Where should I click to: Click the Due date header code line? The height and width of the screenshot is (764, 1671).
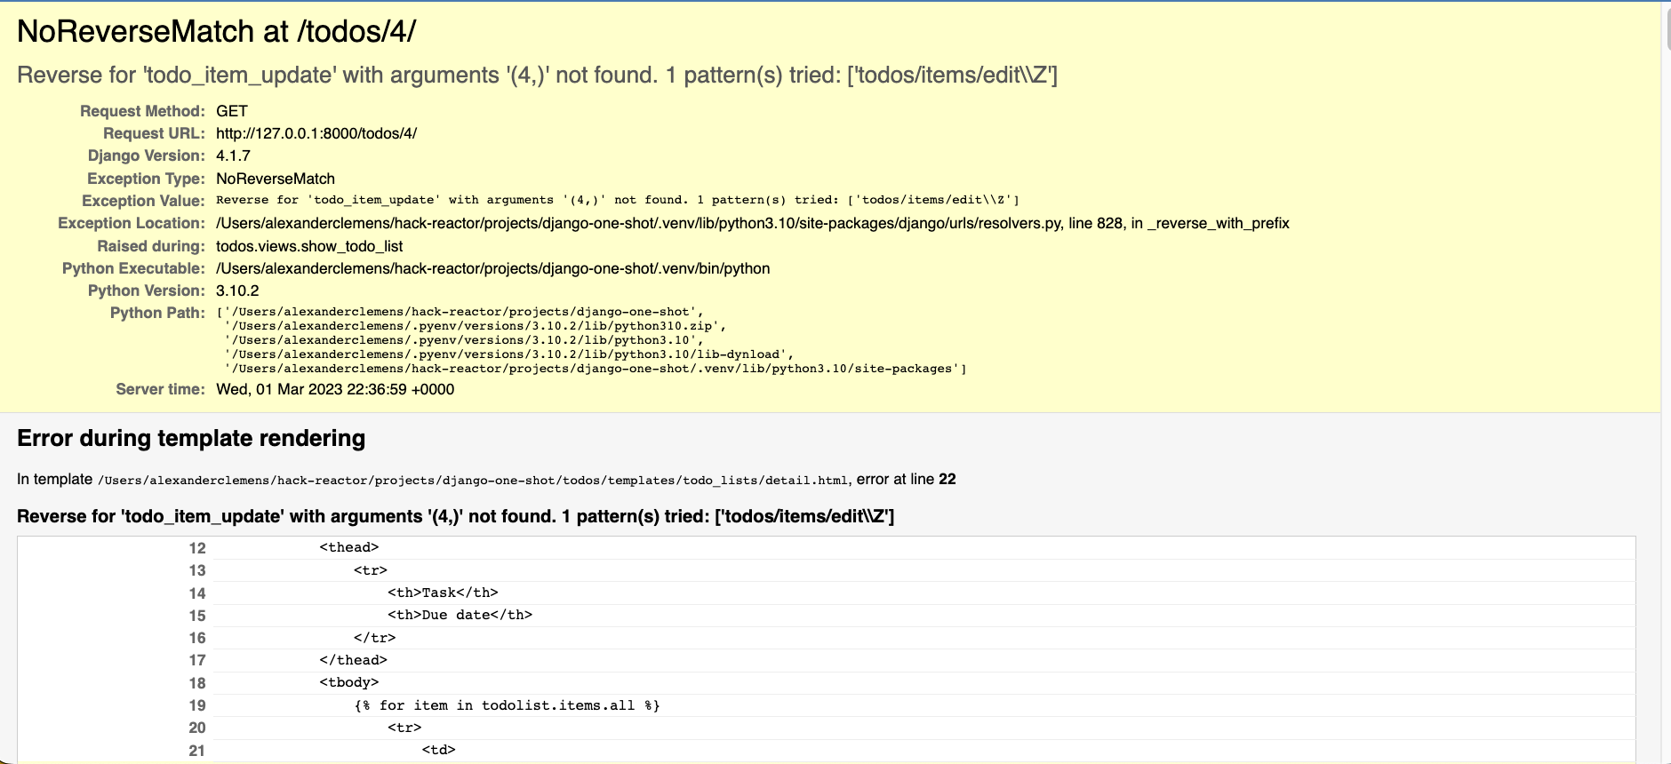(459, 615)
